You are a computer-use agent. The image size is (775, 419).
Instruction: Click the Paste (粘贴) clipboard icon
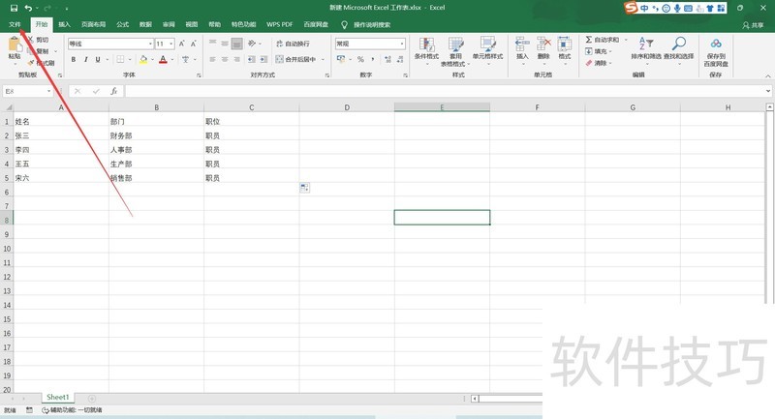click(15, 45)
